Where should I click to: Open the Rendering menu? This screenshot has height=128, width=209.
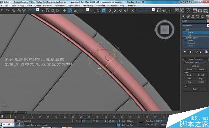[x=88, y=6]
